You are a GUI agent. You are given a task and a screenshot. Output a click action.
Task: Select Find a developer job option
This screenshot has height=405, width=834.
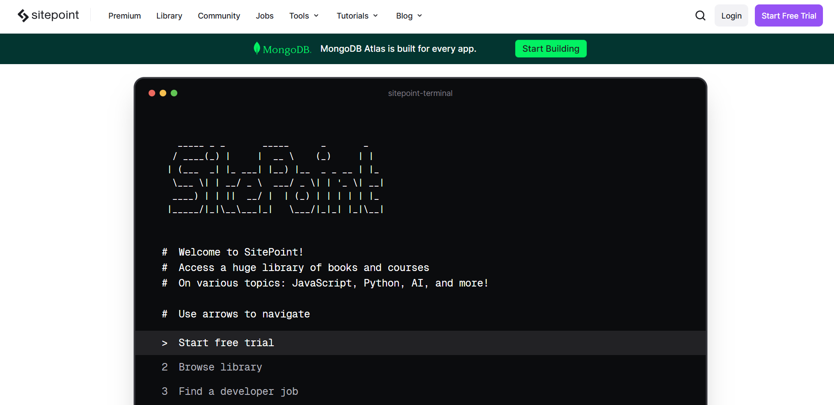click(x=420, y=391)
